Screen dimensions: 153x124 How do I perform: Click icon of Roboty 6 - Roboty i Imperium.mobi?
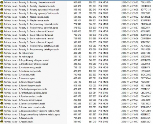tap(2, 2)
